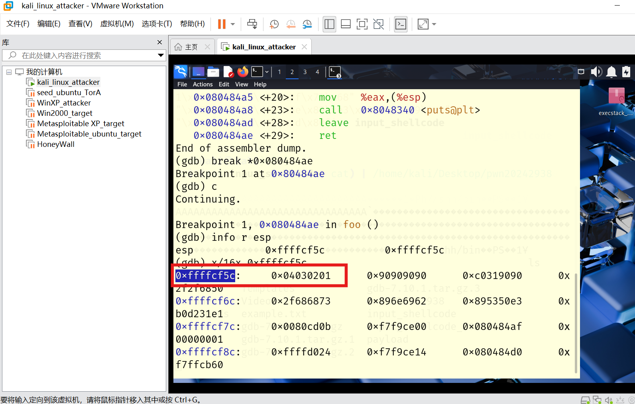The image size is (635, 404).
Task: Open the snapshot manager with the wrench-clock icon
Action: point(307,24)
